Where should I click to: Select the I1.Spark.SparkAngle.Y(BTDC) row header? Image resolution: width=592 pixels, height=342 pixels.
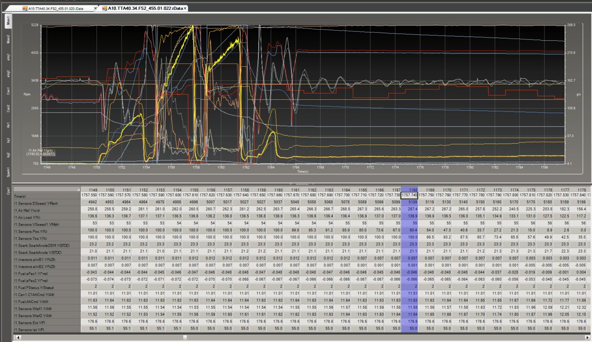coord(48,252)
